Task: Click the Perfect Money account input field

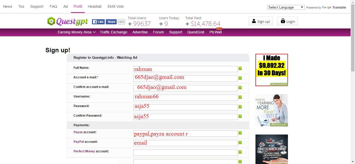Action: tap(185, 153)
